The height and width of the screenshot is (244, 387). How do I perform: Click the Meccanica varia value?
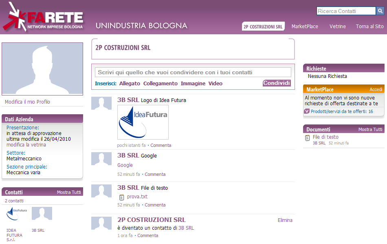[23, 173]
